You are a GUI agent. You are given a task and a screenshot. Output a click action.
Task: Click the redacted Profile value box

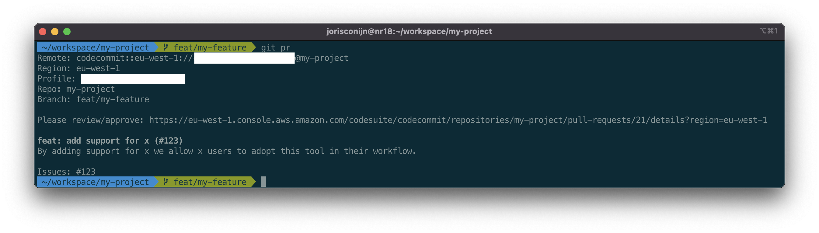coord(133,79)
